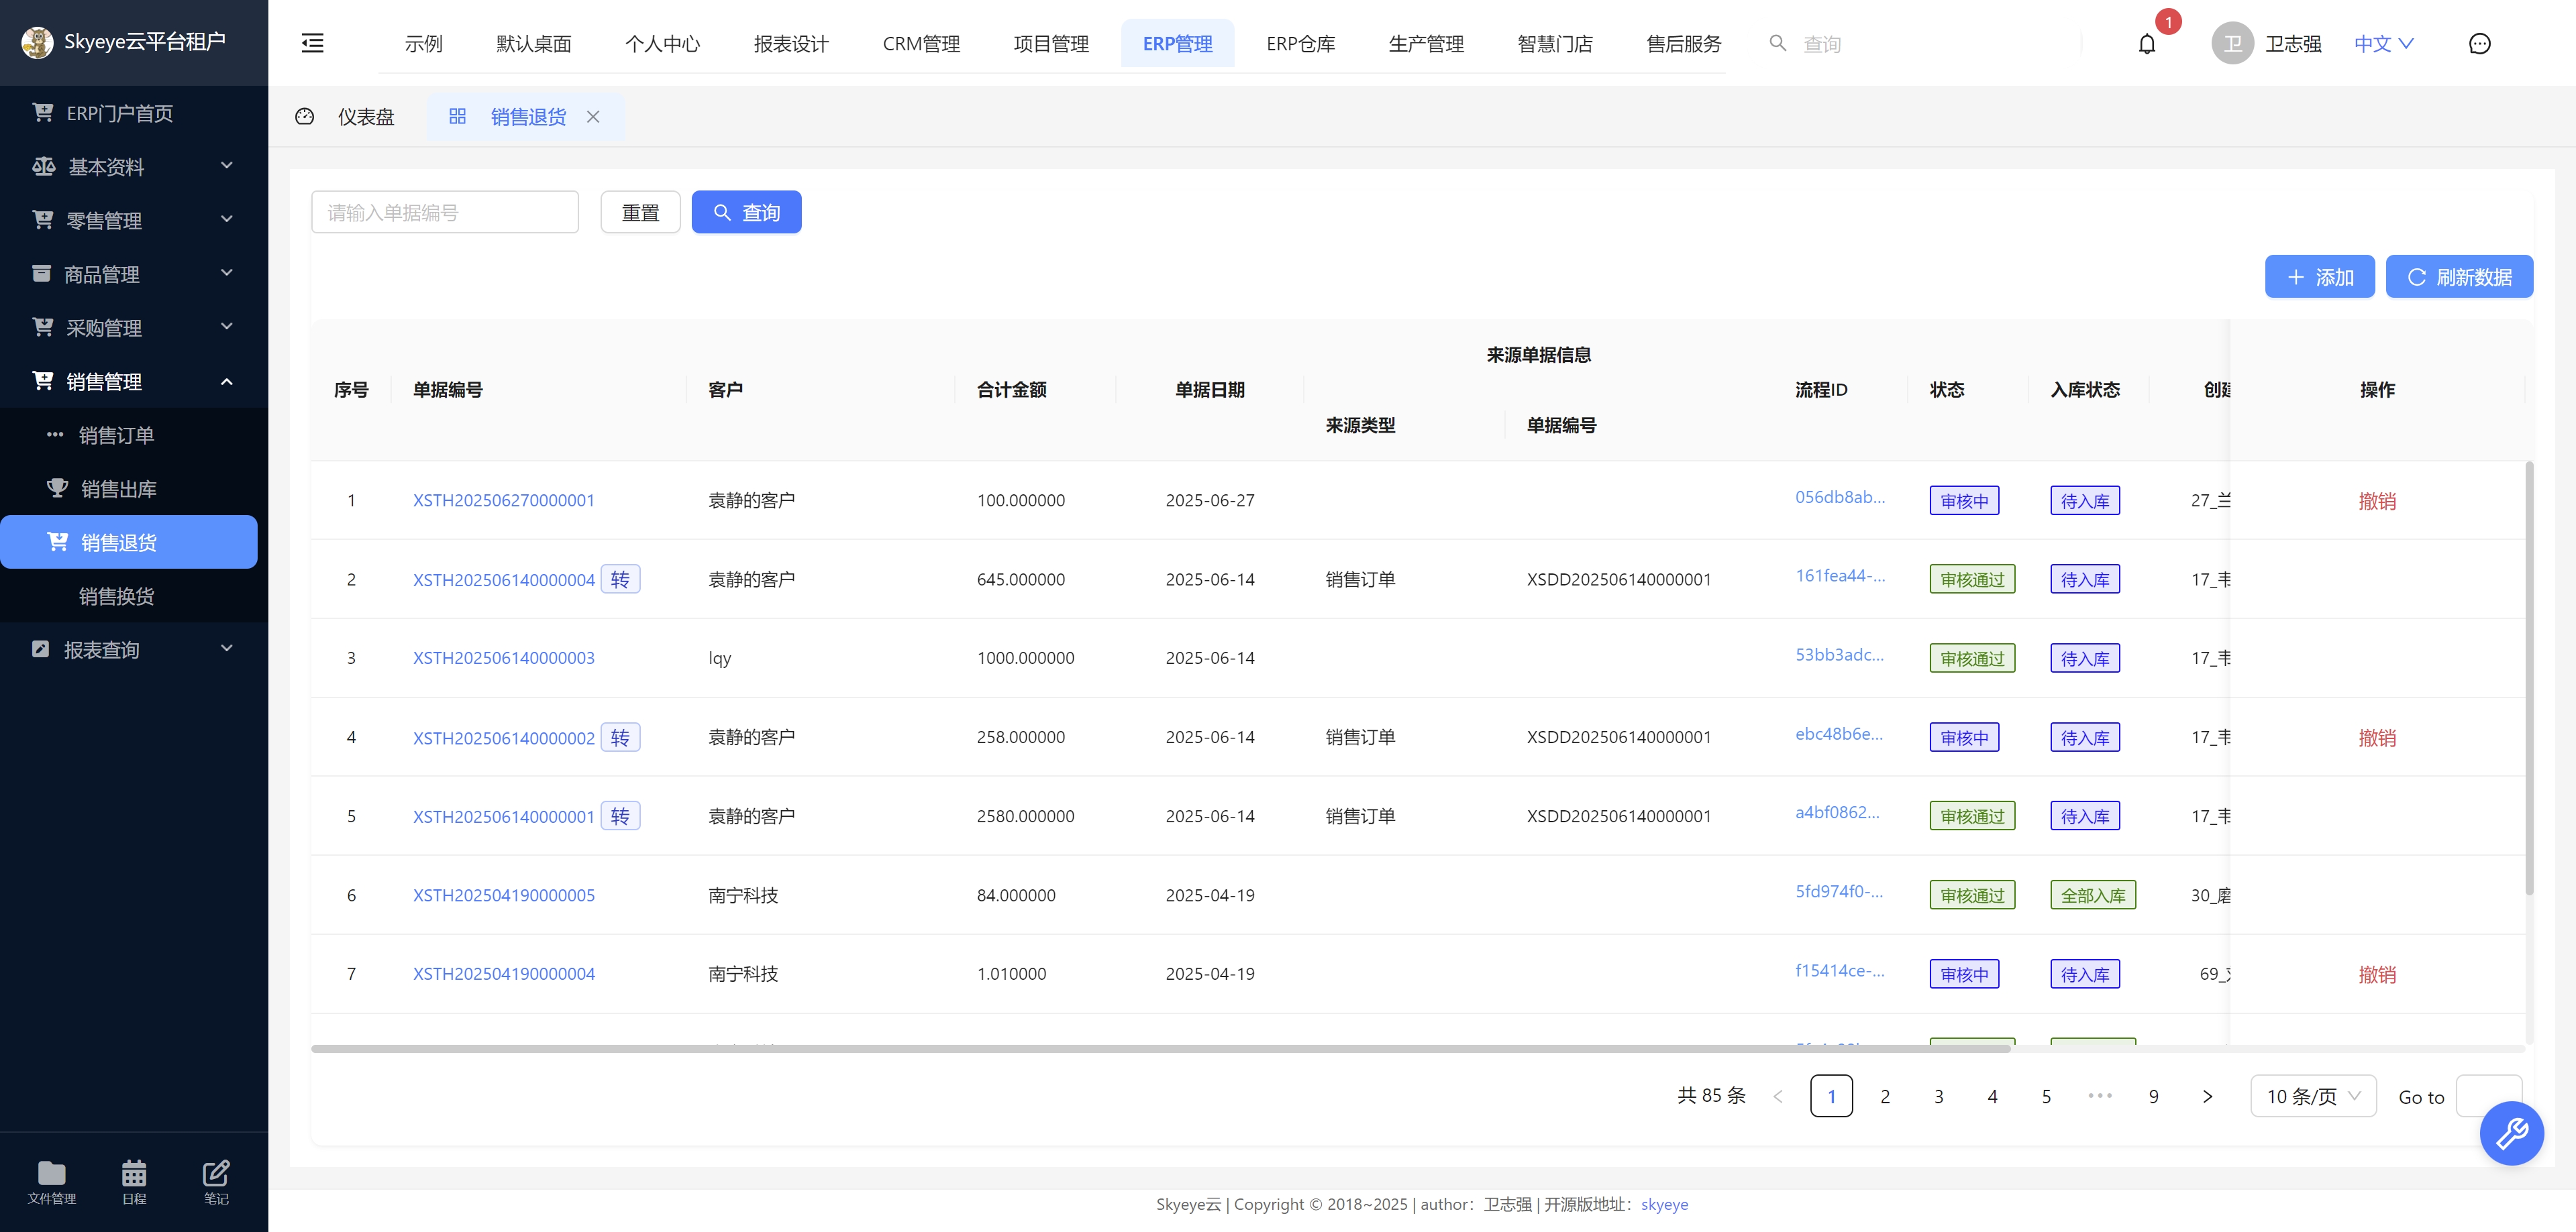Open order XSTH202504190000005
The height and width of the screenshot is (1232, 2576).
pos(503,895)
